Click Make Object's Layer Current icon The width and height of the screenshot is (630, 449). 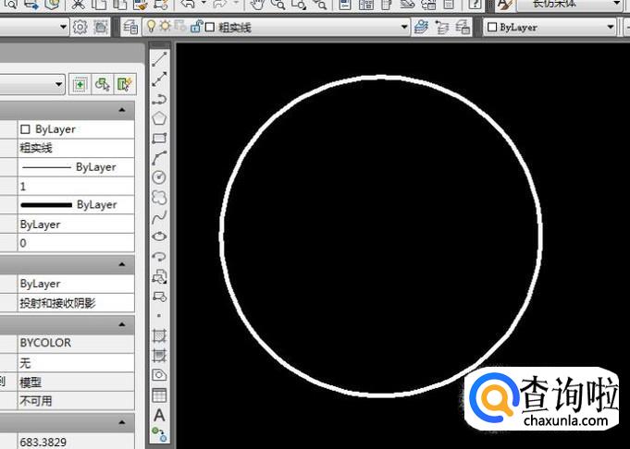coord(422,28)
